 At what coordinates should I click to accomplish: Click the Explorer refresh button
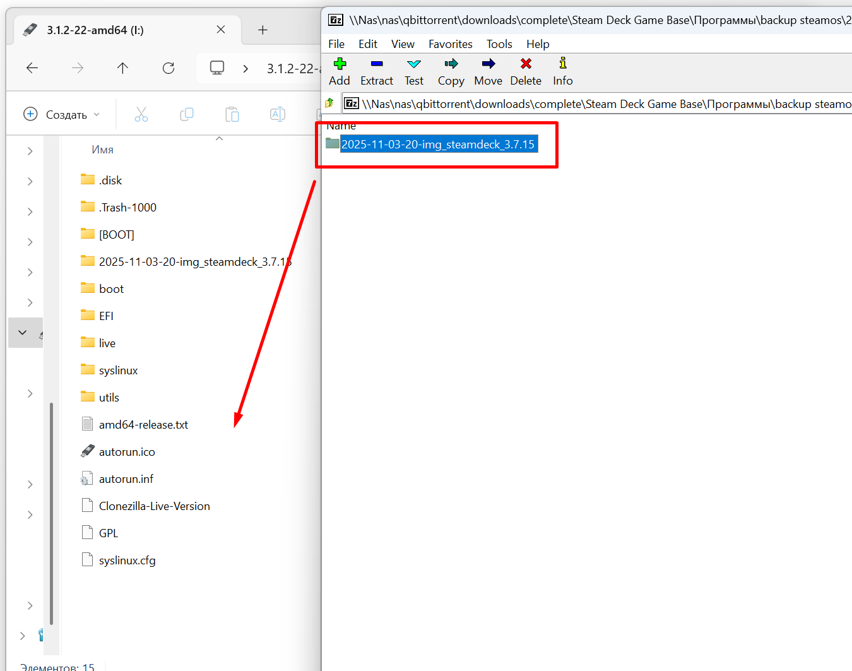point(169,68)
